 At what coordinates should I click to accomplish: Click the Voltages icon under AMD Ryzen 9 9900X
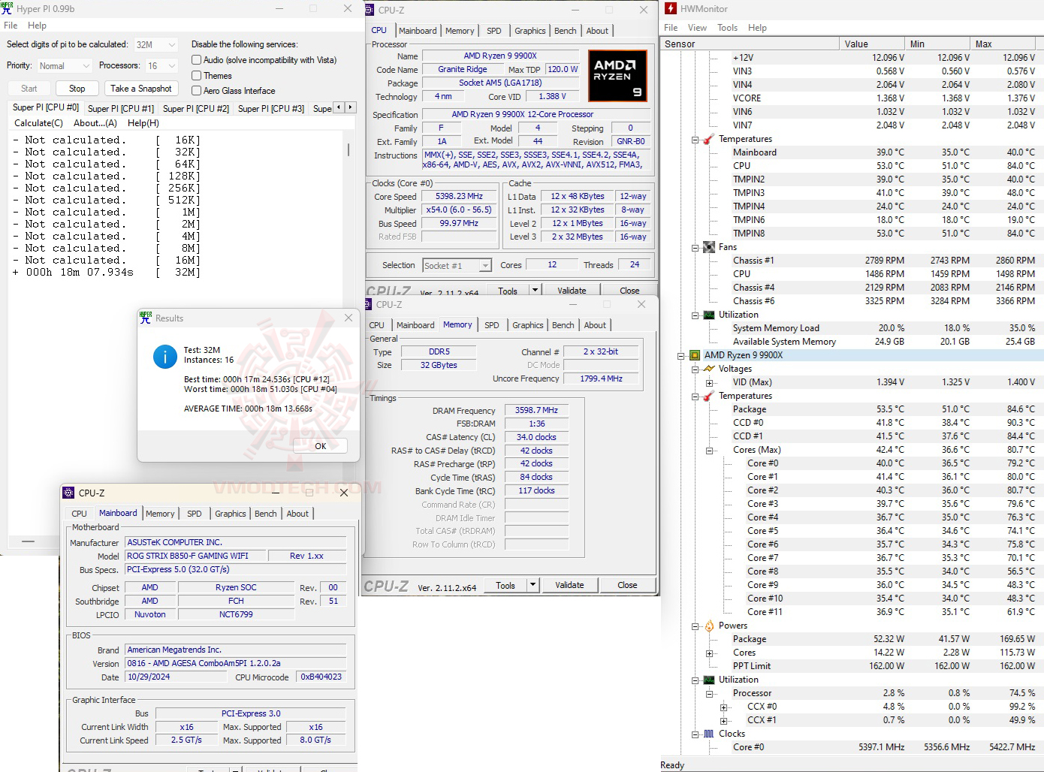click(709, 368)
